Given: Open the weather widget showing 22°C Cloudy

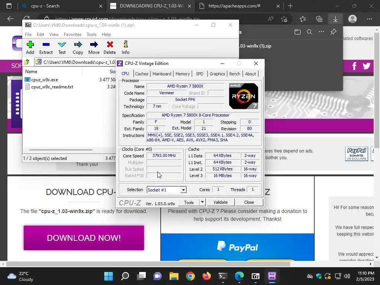Looking at the screenshot, I should (20, 276).
